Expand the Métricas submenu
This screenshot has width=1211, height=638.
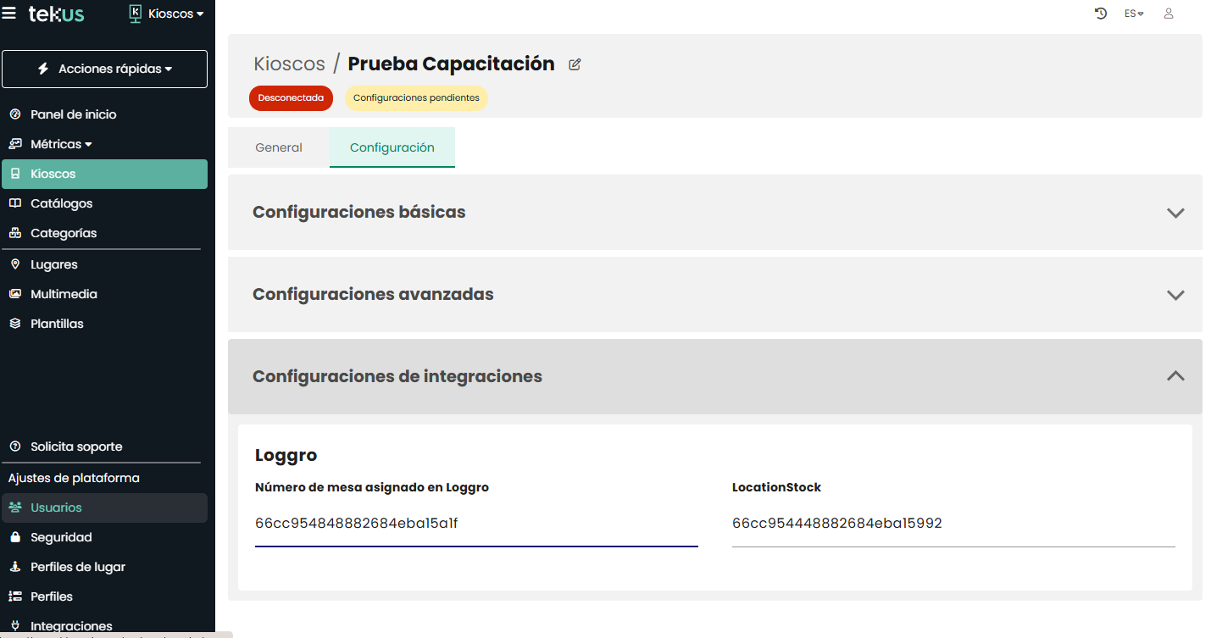[61, 144]
